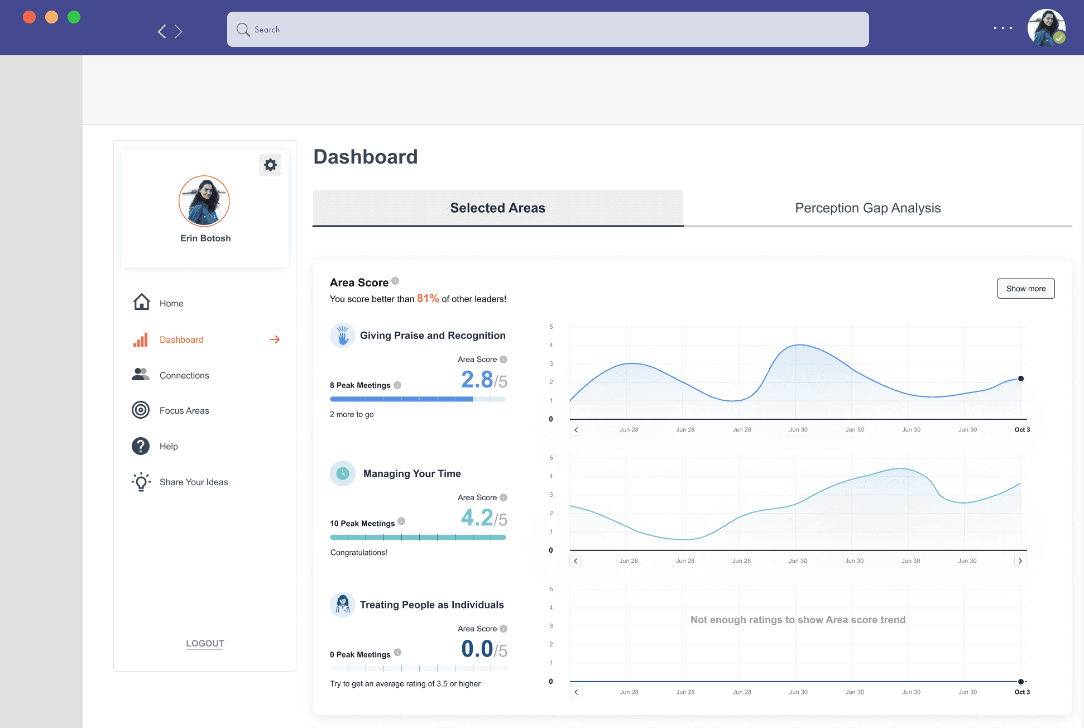Click info icon next to 8 Peak Meetings
This screenshot has width=1084, height=728.
[x=397, y=385]
